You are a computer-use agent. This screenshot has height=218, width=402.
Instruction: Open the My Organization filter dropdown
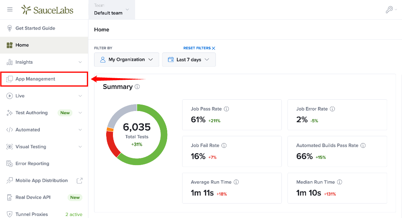point(127,60)
